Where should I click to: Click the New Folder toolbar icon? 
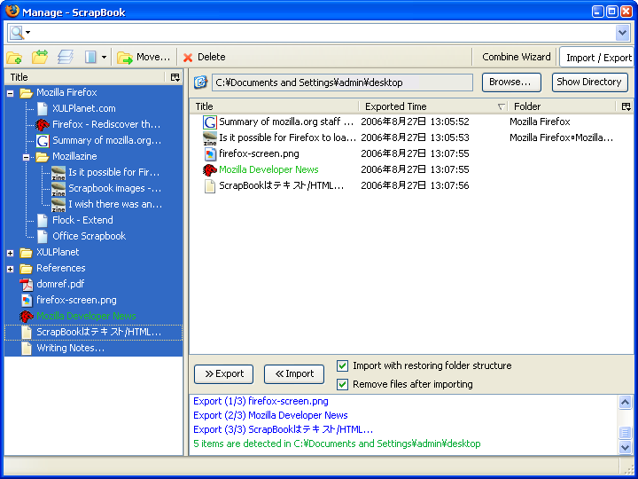coord(15,57)
